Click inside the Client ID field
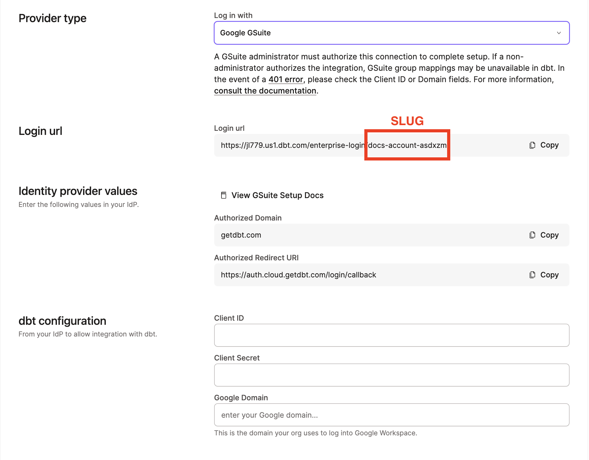Image resolution: width=589 pixels, height=460 pixels. pyautogui.click(x=391, y=335)
